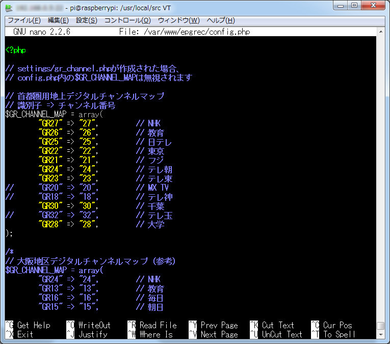The height and width of the screenshot is (344, 390).
Task: Click the "GR15" => "15" Osaka entry
Action: tap(68, 307)
